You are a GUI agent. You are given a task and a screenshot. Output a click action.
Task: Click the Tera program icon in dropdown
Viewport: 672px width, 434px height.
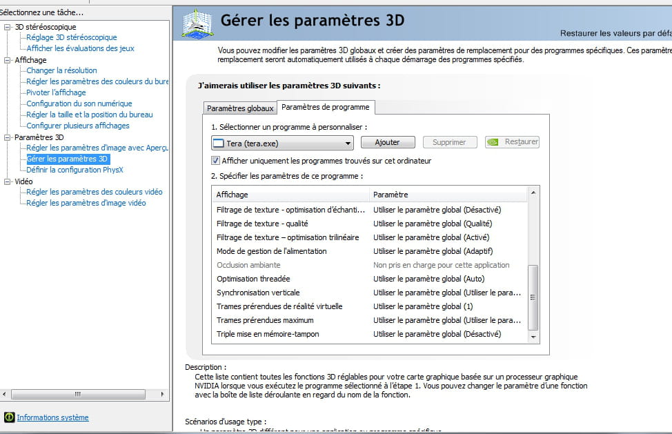pyautogui.click(x=219, y=143)
